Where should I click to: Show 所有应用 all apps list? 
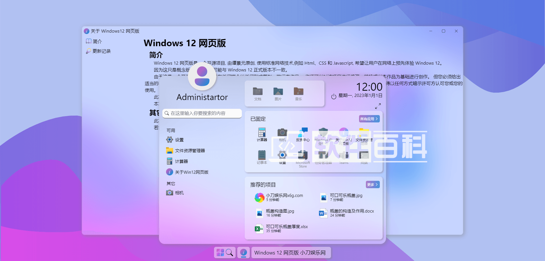(369, 119)
